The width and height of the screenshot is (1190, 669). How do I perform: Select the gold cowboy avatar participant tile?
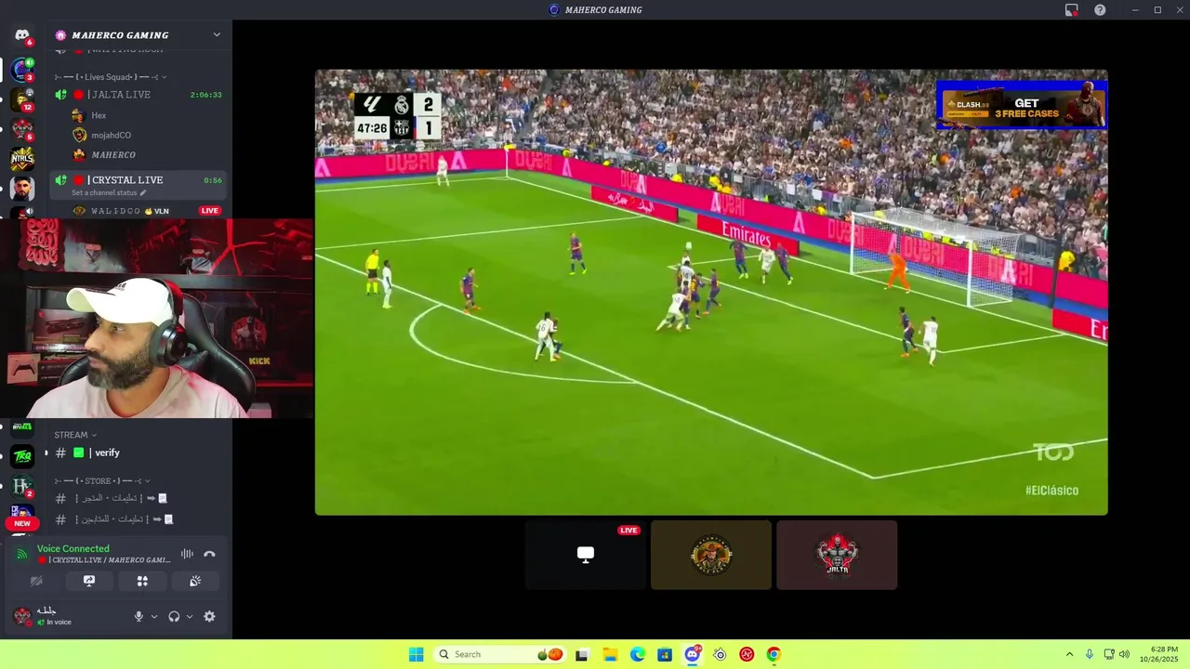711,555
